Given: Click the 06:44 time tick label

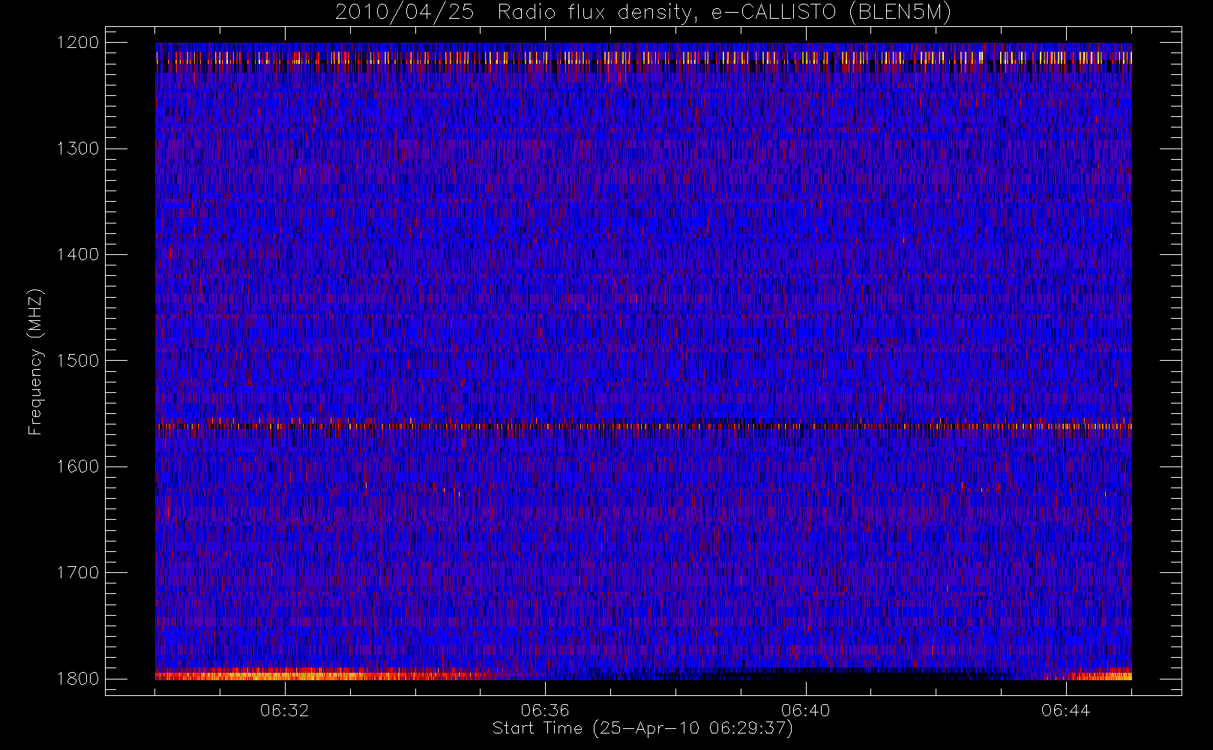Looking at the screenshot, I should click(1065, 710).
